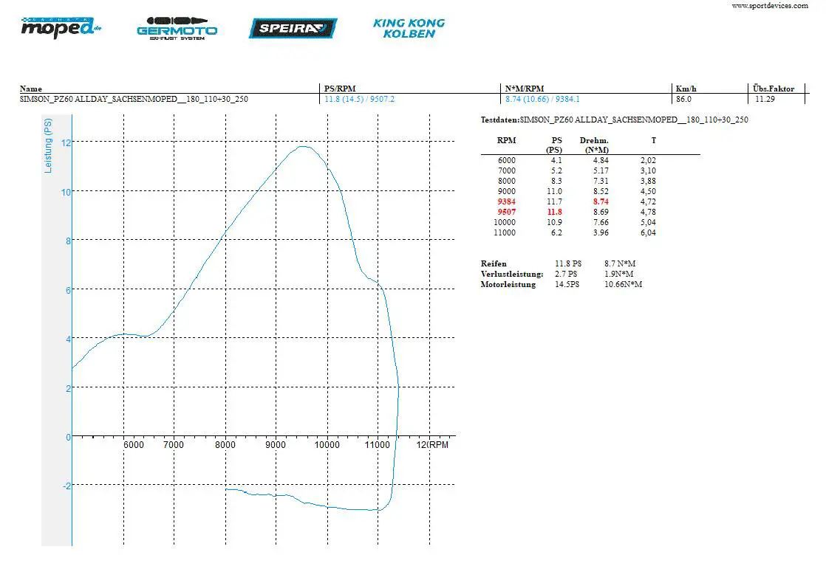Click the blue 8.74 (10.66) / 9384.1 value
Viewport: 826px width, 583px height.
(x=542, y=99)
